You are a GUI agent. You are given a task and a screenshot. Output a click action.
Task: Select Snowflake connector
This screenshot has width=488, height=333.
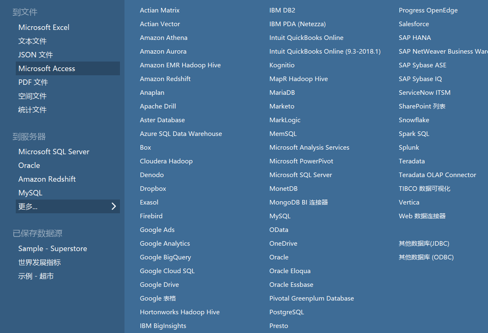414,120
